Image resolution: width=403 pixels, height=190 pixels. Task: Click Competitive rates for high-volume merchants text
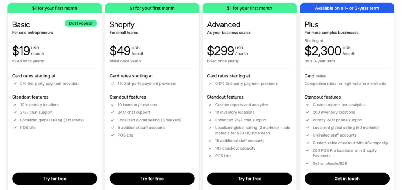(x=345, y=84)
